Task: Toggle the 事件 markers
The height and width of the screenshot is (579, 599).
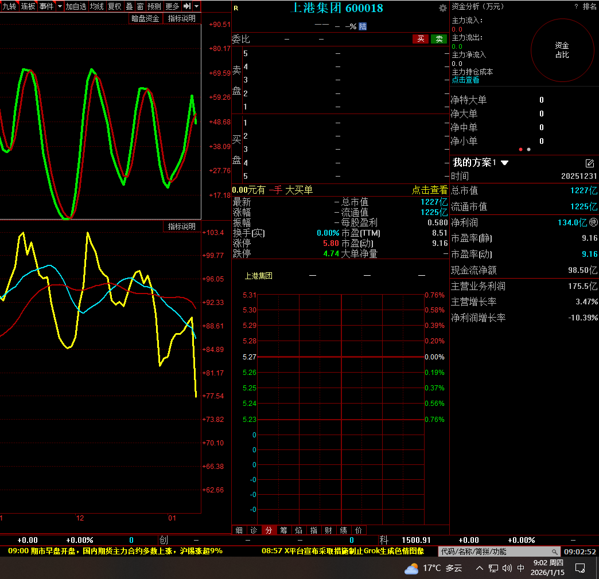Action: (46, 6)
